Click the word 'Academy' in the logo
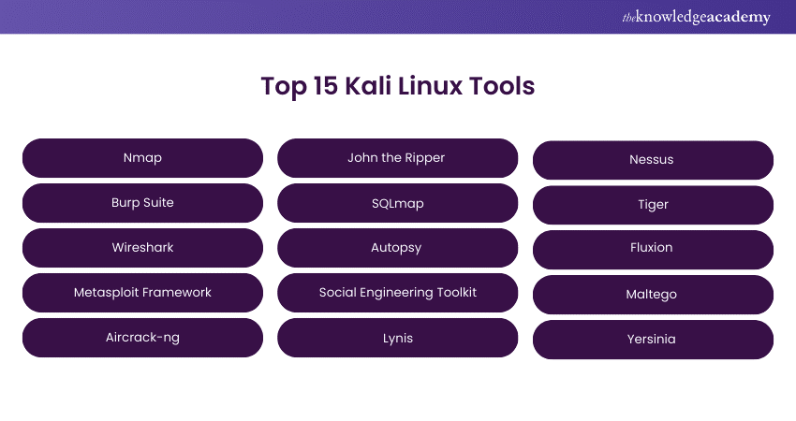This screenshot has width=796, height=421. pyautogui.click(x=744, y=18)
